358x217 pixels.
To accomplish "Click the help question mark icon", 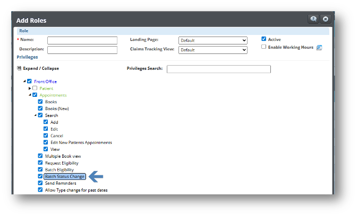I will 313,19.
